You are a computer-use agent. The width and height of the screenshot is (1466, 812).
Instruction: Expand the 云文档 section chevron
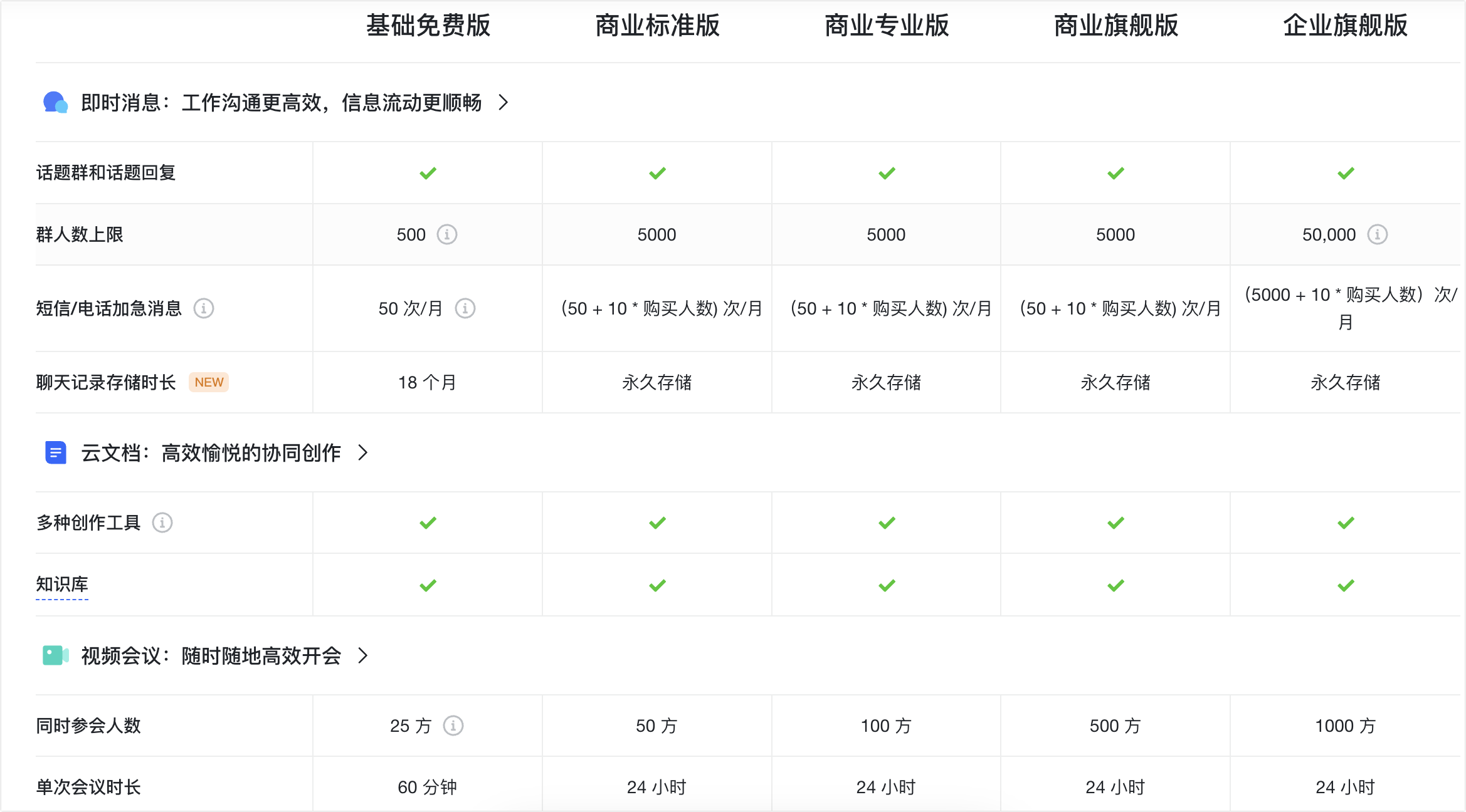[x=362, y=452]
